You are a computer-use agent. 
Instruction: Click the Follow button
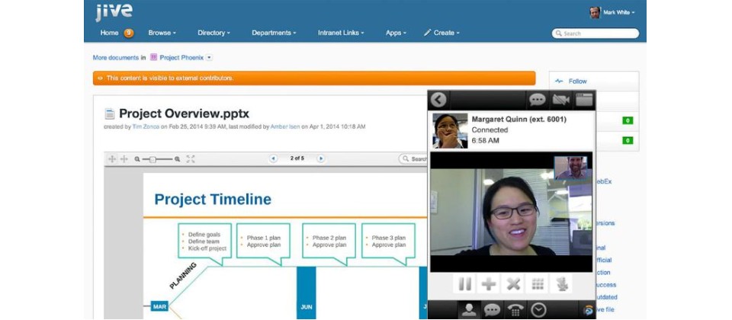click(577, 81)
